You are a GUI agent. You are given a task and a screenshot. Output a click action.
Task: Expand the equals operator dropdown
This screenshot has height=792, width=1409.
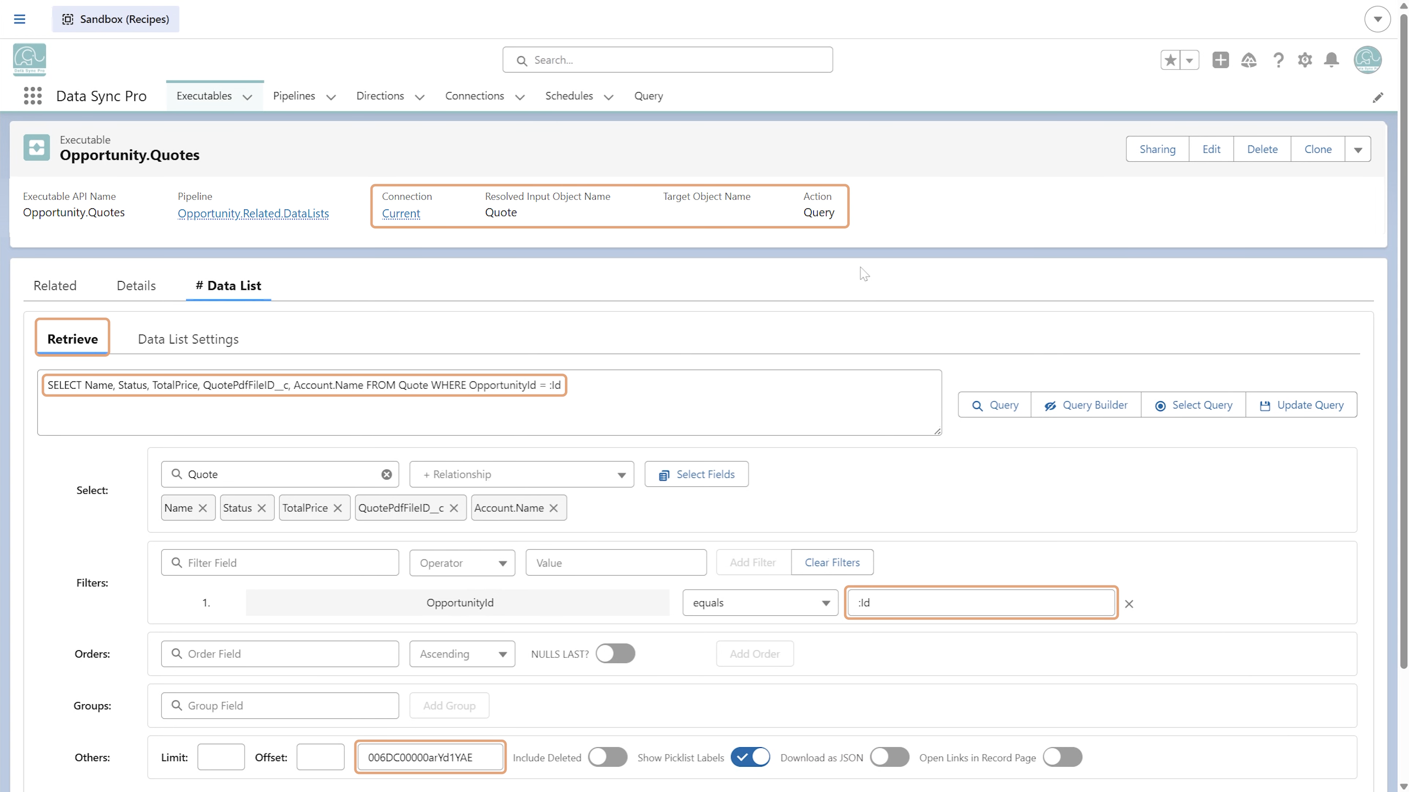coord(760,603)
